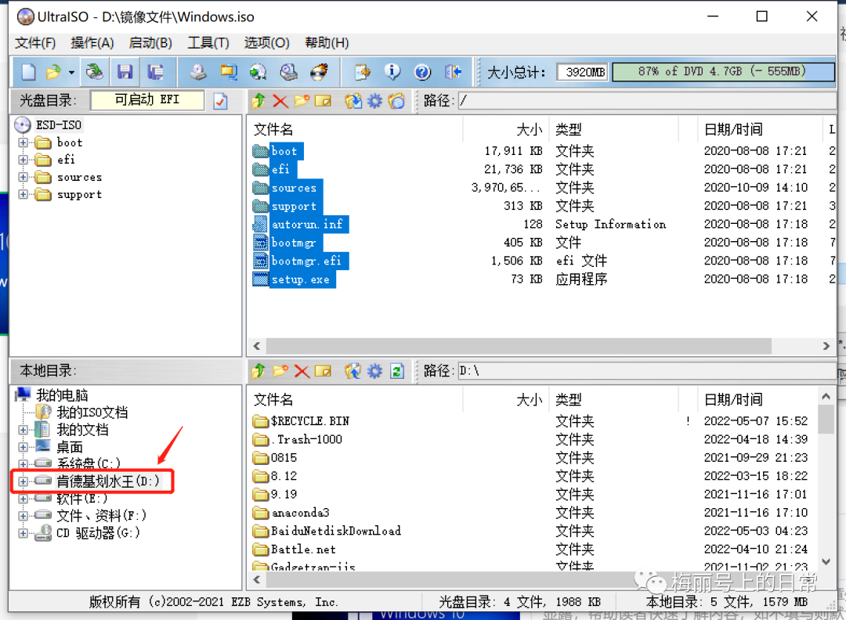Click red X delete in disc pane

click(x=280, y=101)
